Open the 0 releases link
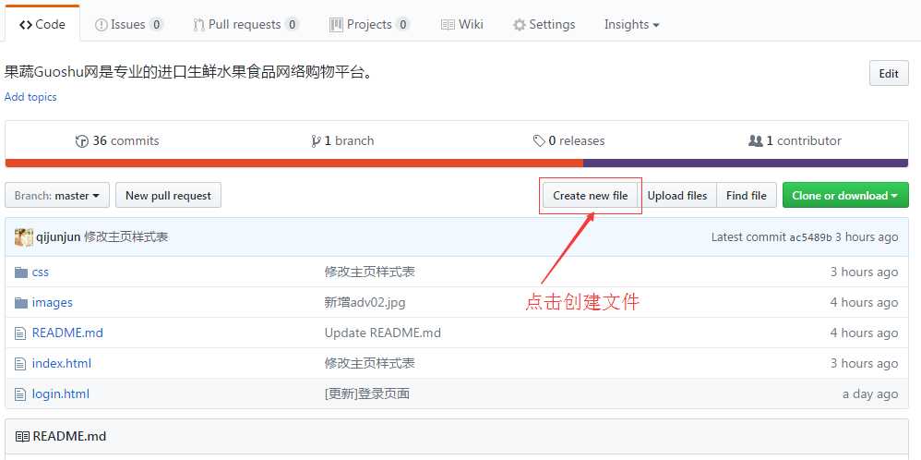The image size is (921, 460). tap(568, 141)
